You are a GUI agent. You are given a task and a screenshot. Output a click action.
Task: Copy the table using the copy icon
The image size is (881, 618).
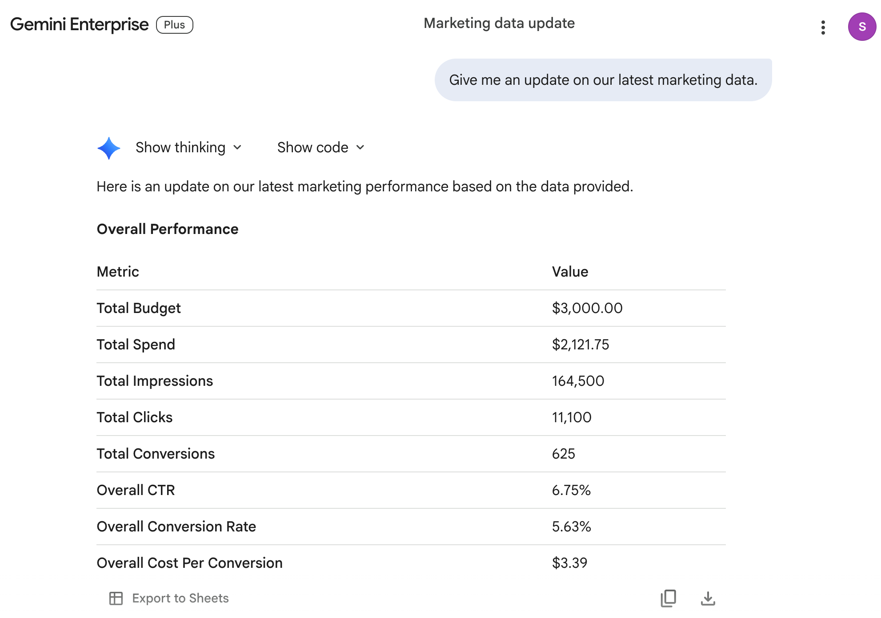click(x=668, y=598)
